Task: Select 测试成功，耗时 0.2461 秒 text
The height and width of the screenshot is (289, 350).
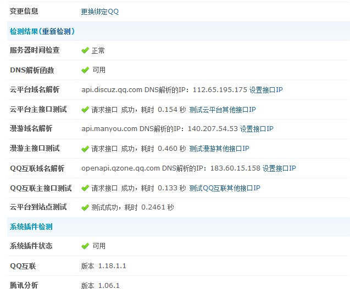Action: point(132,207)
